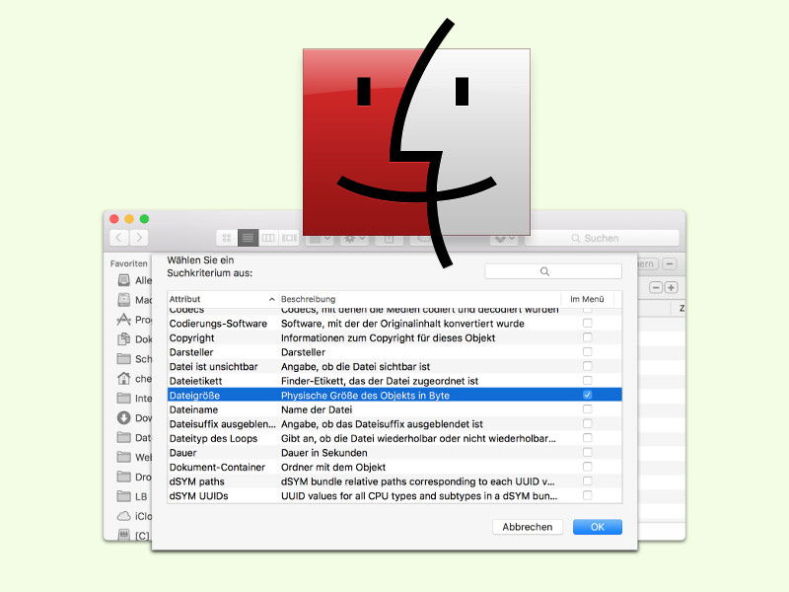Screen dimensions: 789x592
Task: Enable the dSYM paths checkbox
Action: pos(587,481)
